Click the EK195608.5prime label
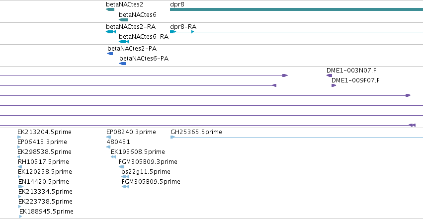The image size is (423, 219). pos(138,152)
